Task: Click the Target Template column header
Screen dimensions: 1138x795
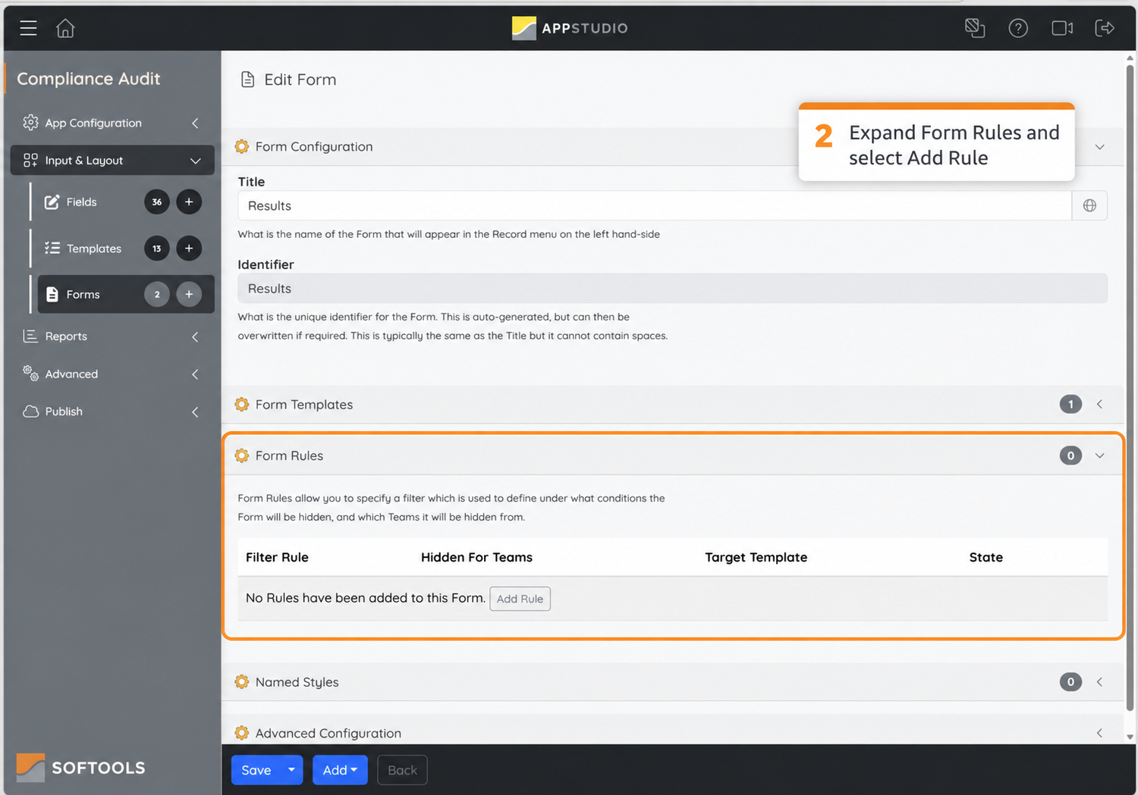Action: click(x=756, y=557)
